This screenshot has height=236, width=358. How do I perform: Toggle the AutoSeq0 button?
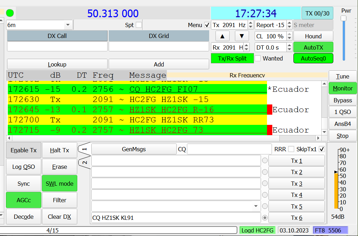313,58
